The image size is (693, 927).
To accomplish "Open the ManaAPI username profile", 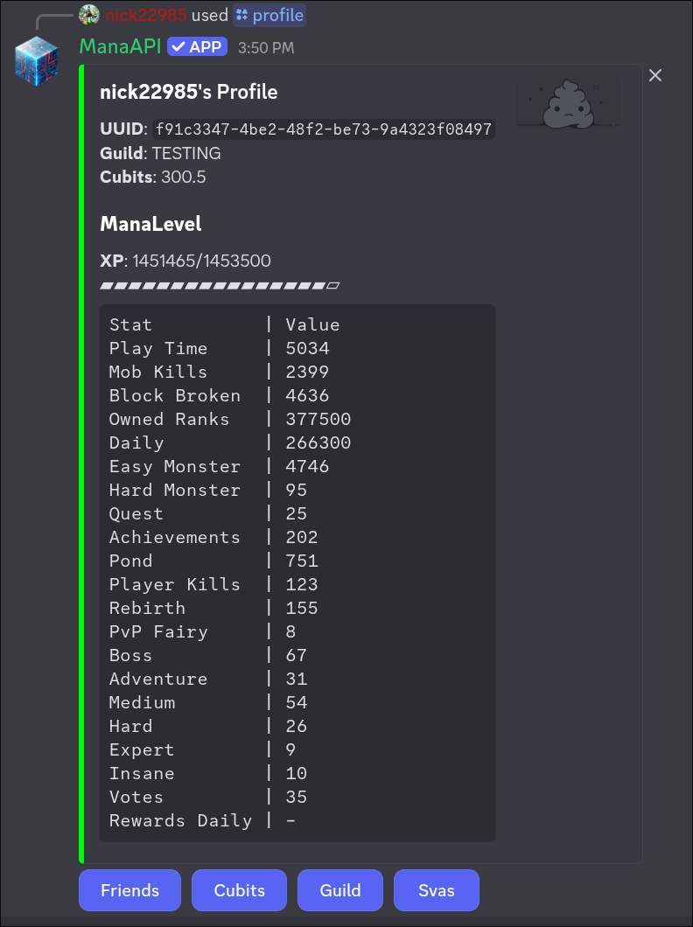I will point(120,47).
